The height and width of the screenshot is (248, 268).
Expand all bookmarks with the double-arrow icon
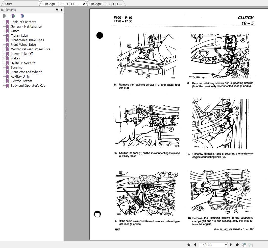pos(57,10)
